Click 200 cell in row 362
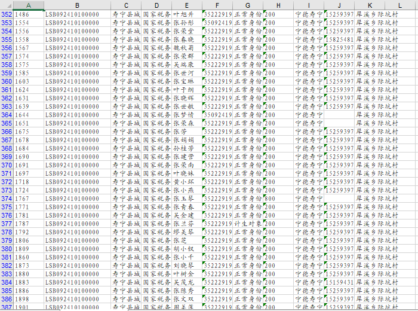The height and width of the screenshot is (311, 418). [x=278, y=98]
